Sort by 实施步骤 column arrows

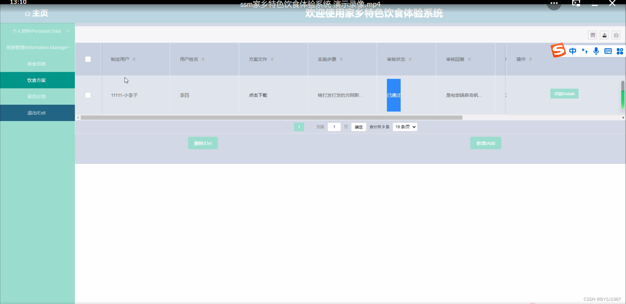point(341,59)
